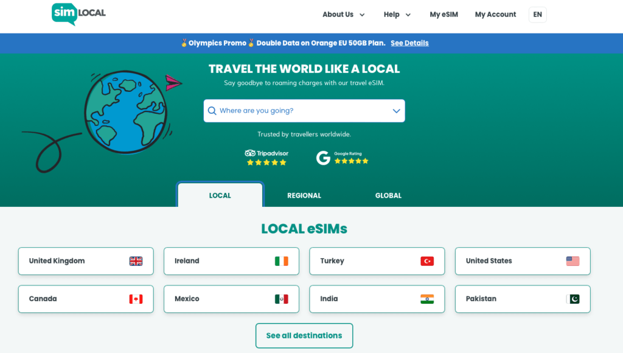Switch to the REGIONAL tab

pyautogui.click(x=304, y=195)
